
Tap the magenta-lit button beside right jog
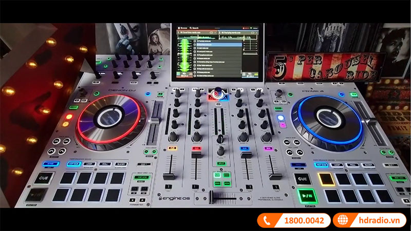pos(283,125)
